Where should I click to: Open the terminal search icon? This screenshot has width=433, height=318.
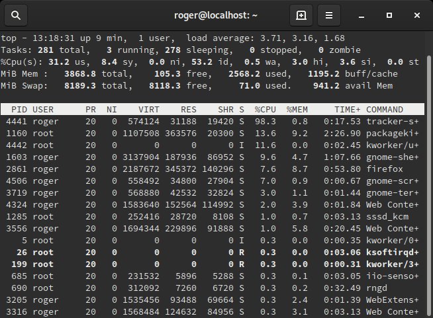coord(16,15)
